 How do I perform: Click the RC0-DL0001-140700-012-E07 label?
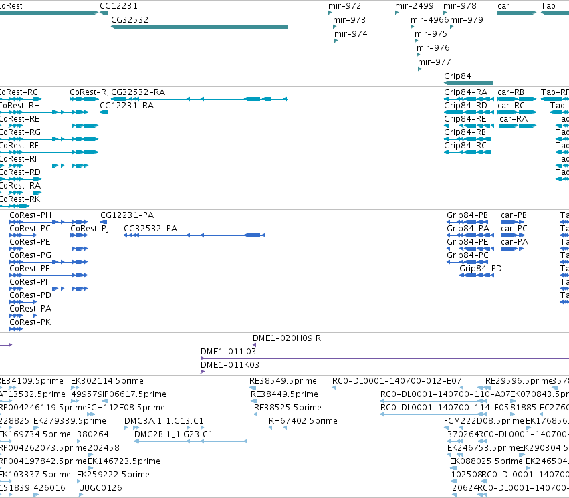[x=397, y=381]
